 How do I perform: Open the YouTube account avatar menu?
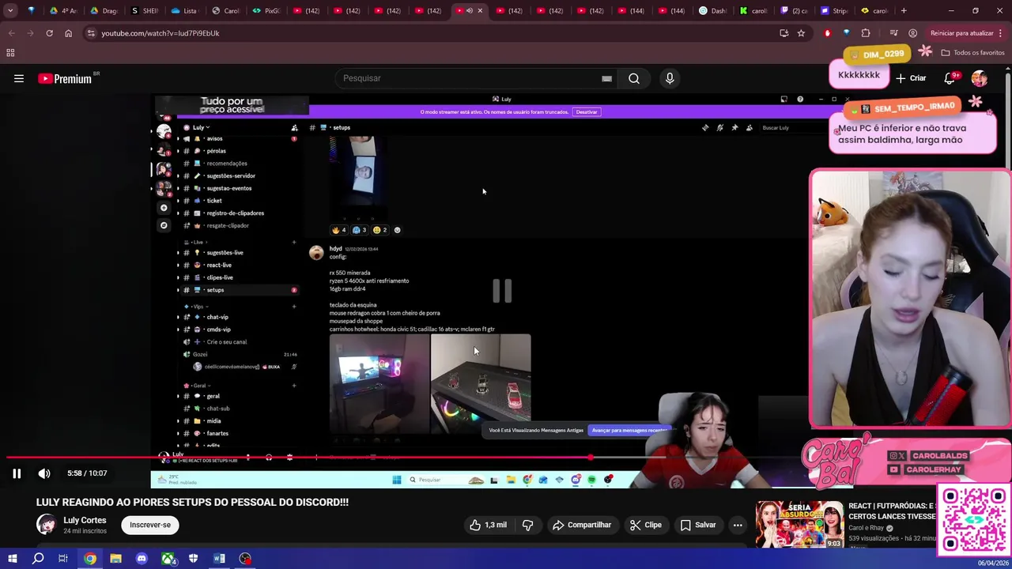pos(980,78)
